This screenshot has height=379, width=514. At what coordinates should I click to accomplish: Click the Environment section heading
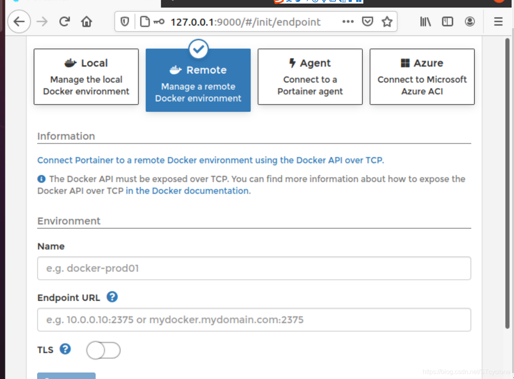click(69, 221)
